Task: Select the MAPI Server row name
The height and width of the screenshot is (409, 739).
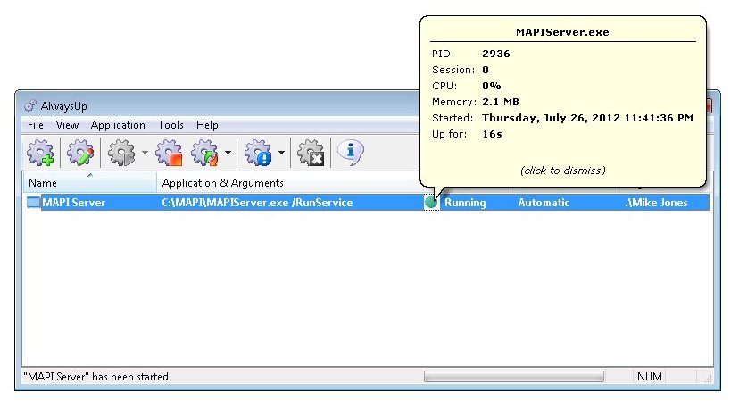Action: click(74, 203)
